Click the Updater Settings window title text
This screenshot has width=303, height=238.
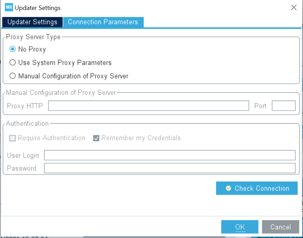pyautogui.click(x=38, y=8)
